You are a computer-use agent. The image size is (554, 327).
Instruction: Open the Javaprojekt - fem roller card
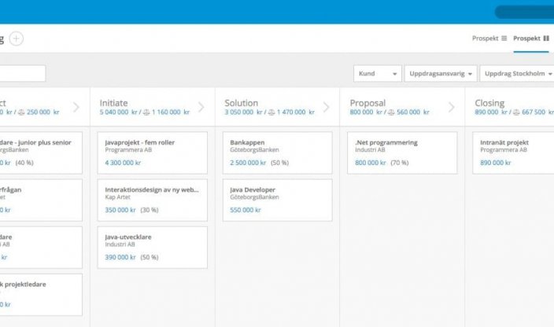coord(153,152)
